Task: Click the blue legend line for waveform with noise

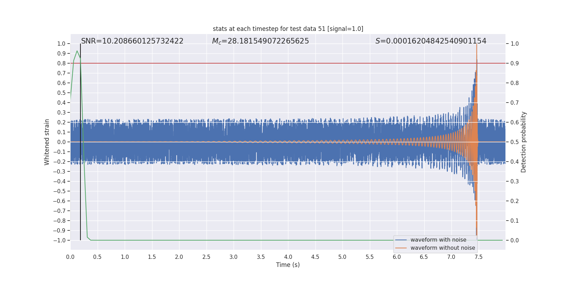Action: click(401, 240)
